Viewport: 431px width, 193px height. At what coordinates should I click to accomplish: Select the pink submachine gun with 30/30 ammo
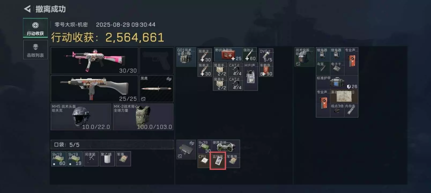94,61
